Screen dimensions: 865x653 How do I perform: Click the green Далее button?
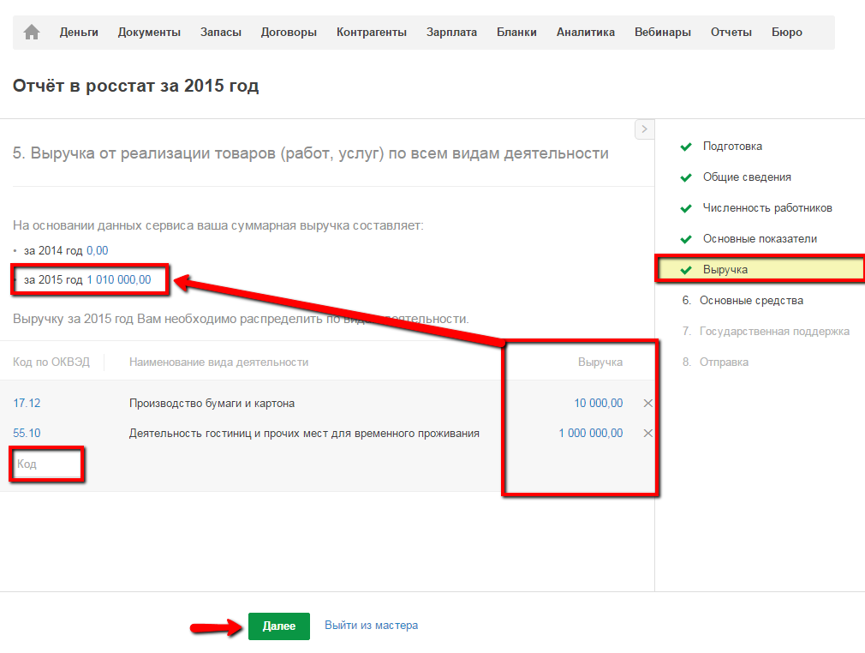278,626
